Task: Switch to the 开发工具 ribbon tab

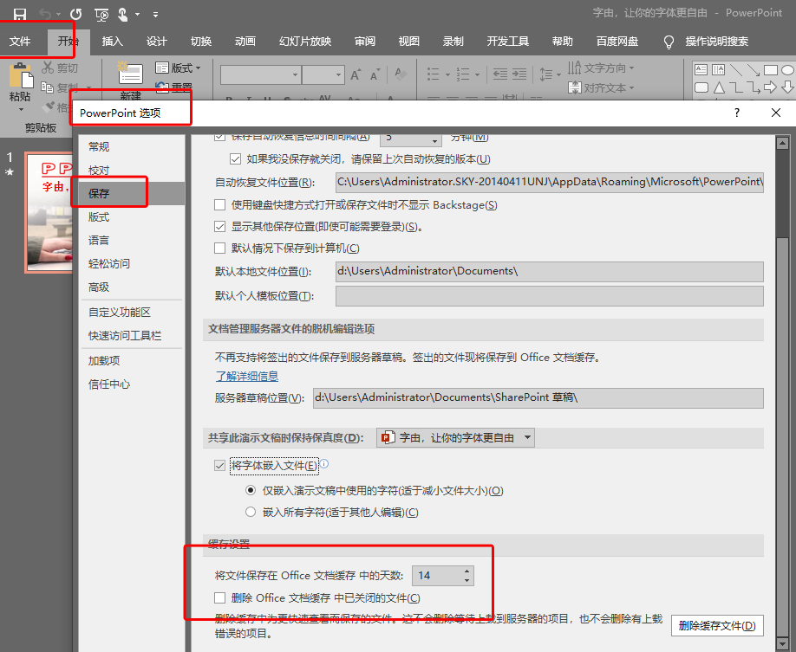Action: (x=507, y=42)
